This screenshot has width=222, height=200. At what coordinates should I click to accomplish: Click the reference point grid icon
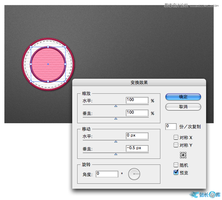(x=183, y=155)
